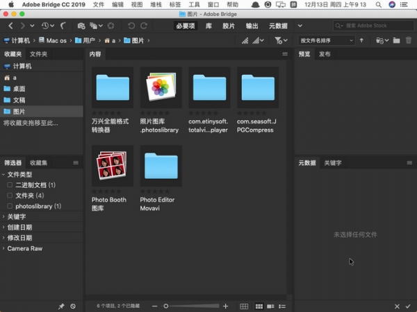417x312 pixels.
Task: Switch to details view icon
Action: tap(270, 306)
